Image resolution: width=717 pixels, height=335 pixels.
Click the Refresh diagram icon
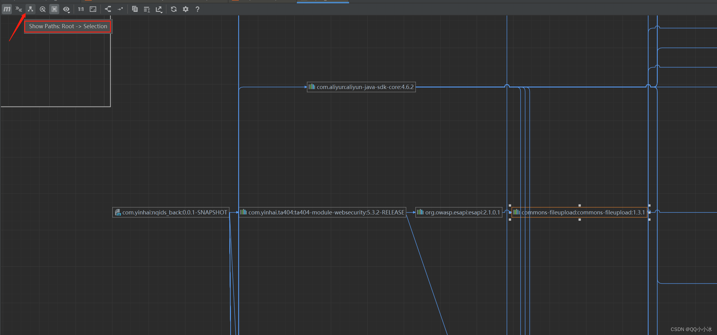pos(173,9)
